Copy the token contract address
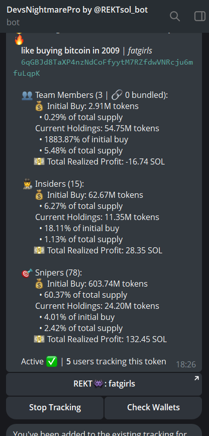Screen dimensions: 209x436 (x=103, y=68)
